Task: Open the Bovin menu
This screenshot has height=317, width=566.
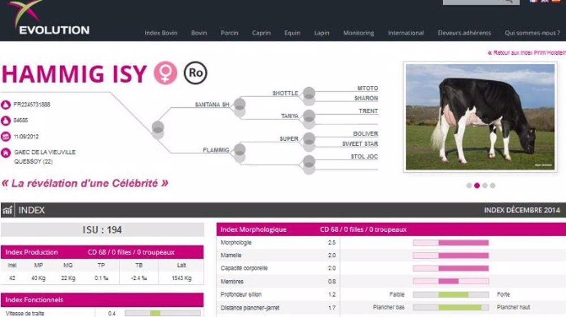Action: pos(199,33)
